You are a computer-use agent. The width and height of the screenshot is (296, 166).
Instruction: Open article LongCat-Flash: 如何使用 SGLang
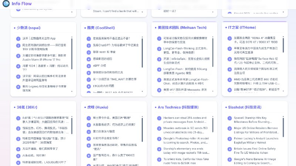coord(185,71)
